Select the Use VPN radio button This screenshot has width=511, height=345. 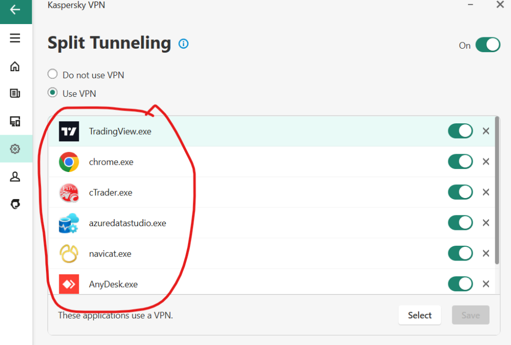point(53,93)
